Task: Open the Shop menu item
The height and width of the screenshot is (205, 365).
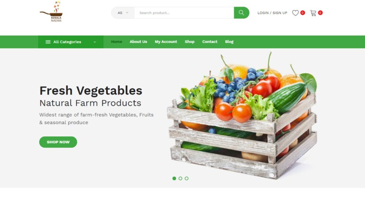Action: [190, 42]
